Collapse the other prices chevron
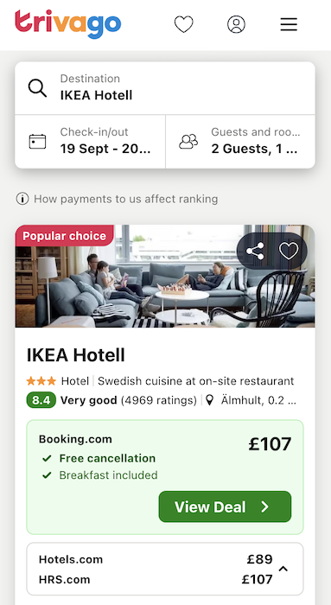331x605 pixels. coord(283,569)
